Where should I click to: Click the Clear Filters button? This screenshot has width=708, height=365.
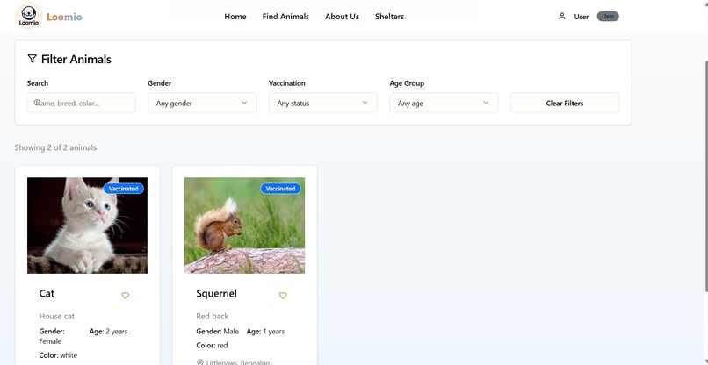coord(565,103)
